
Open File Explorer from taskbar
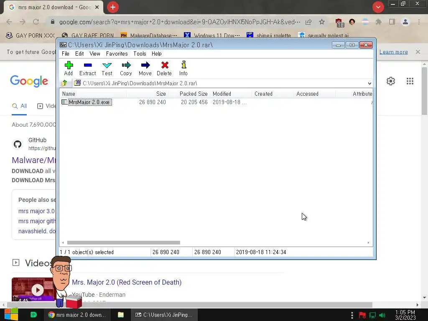(121, 315)
